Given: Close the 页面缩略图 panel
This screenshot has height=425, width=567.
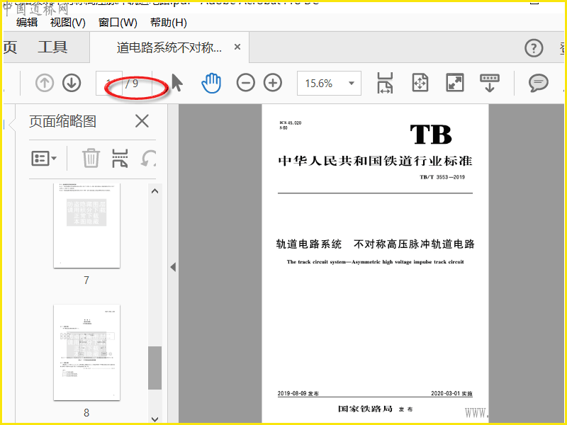Looking at the screenshot, I should point(142,121).
